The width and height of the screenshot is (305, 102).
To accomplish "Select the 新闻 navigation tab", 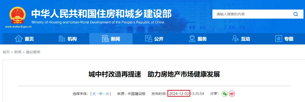I will (111, 39).
